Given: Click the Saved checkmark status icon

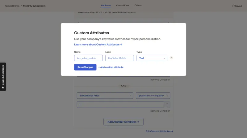Looking at the screenshot, I should click(x=233, y=6).
